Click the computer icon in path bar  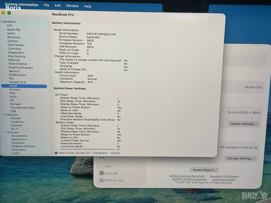pyautogui.click(x=56, y=153)
